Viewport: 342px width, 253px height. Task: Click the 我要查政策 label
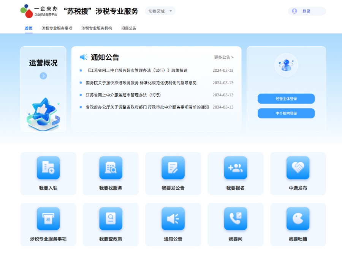(111, 239)
